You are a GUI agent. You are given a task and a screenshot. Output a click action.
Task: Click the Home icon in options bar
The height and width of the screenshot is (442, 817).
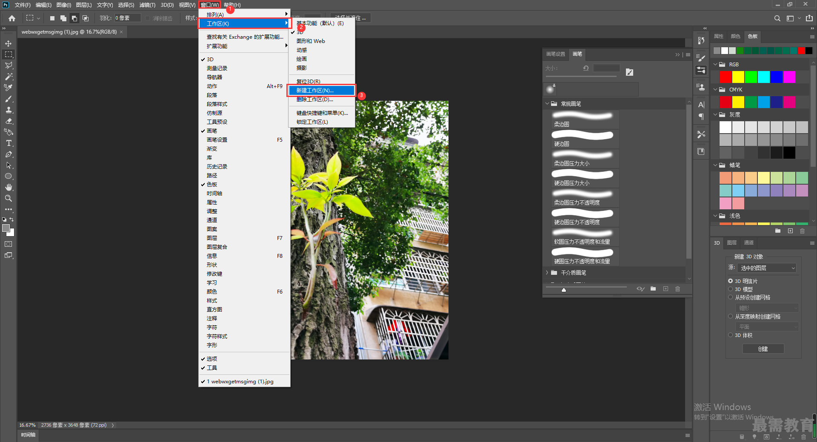(12, 18)
